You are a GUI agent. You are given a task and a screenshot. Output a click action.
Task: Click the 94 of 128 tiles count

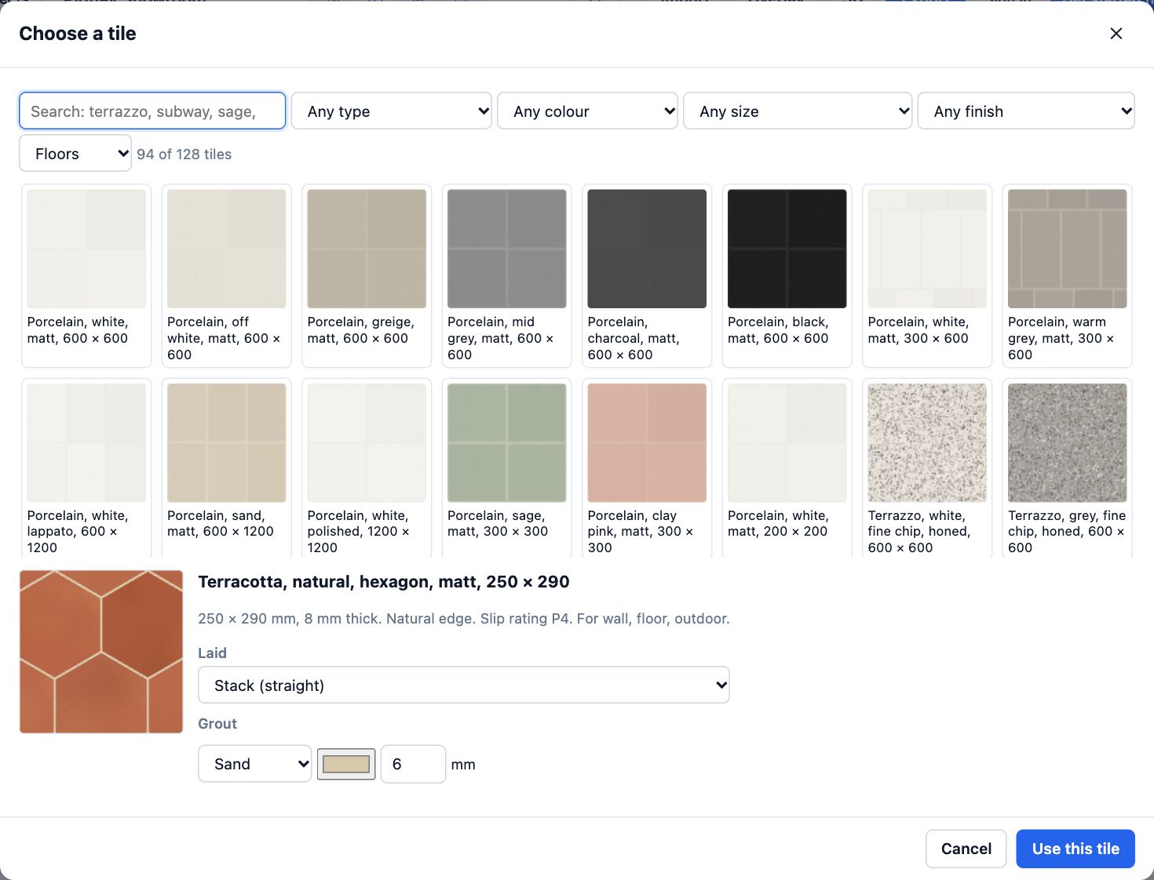coord(184,155)
